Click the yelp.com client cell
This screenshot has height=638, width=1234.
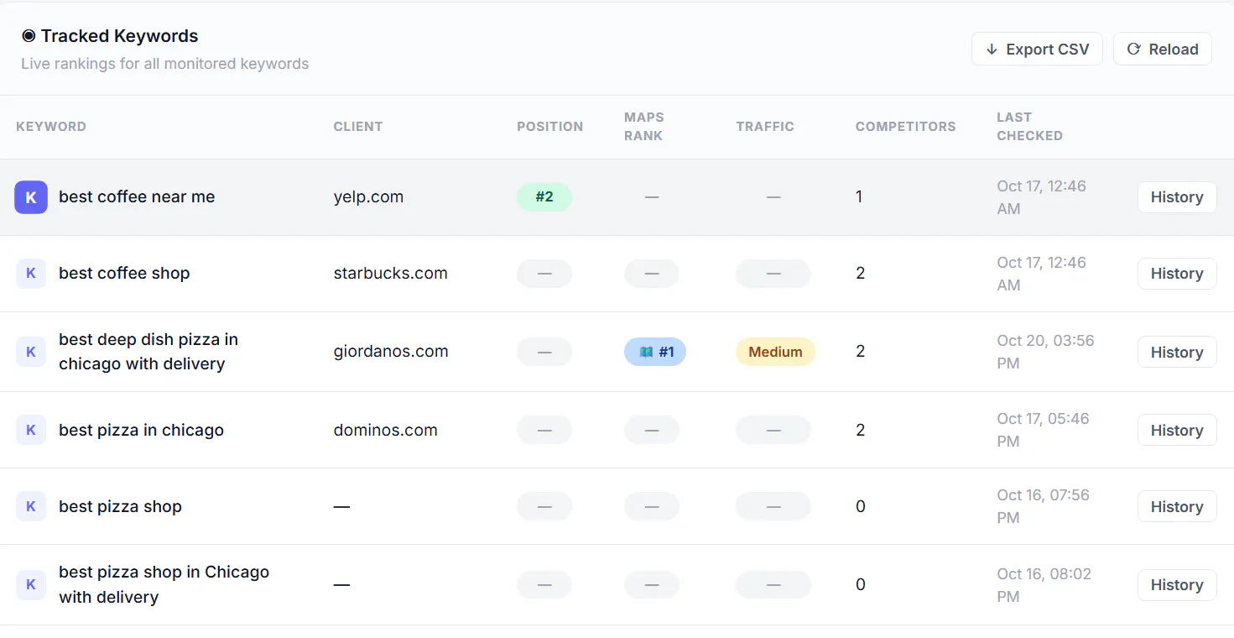(x=368, y=197)
